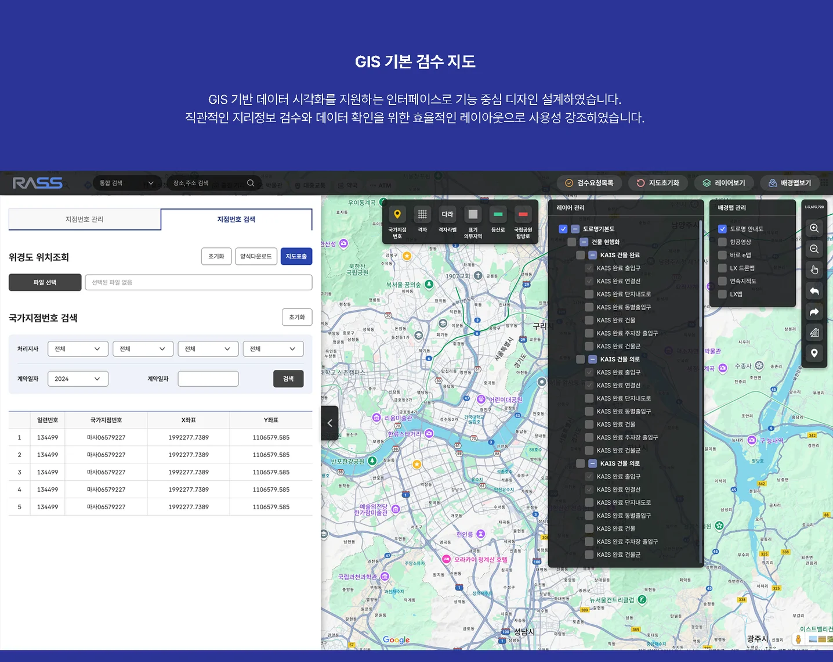Select the hand pan tool
The image size is (833, 662).
814,269
